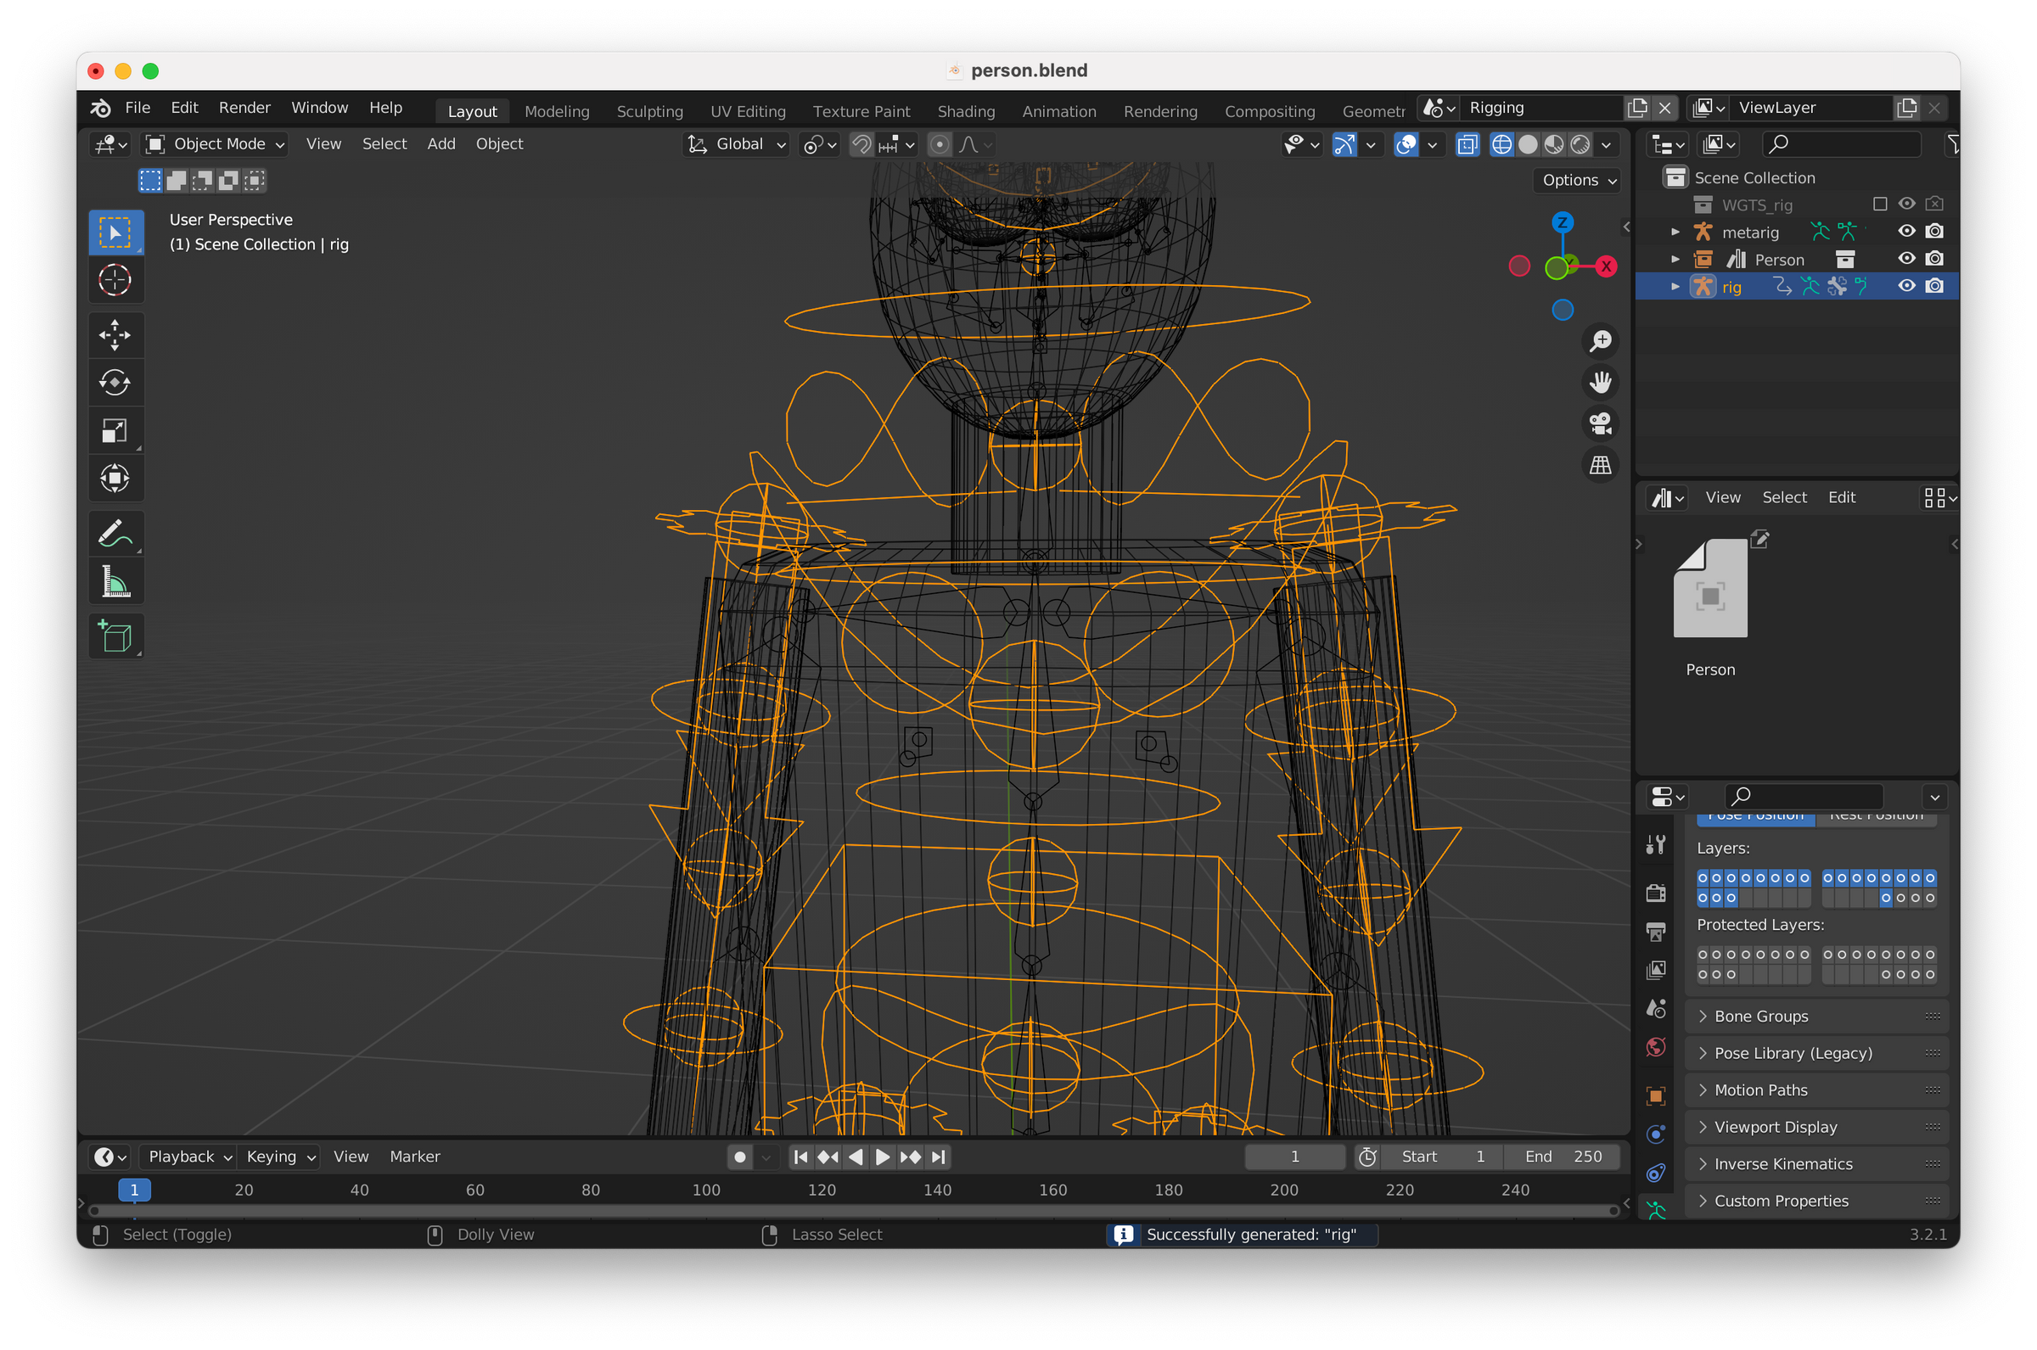The width and height of the screenshot is (2037, 1350).
Task: Click the annotate tool icon
Action: [117, 535]
